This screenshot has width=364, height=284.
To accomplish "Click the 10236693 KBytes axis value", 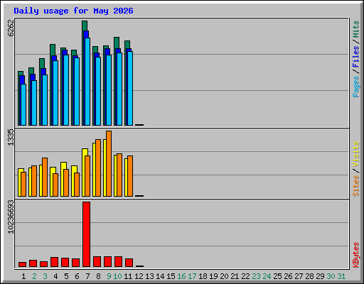I will click(11, 217).
